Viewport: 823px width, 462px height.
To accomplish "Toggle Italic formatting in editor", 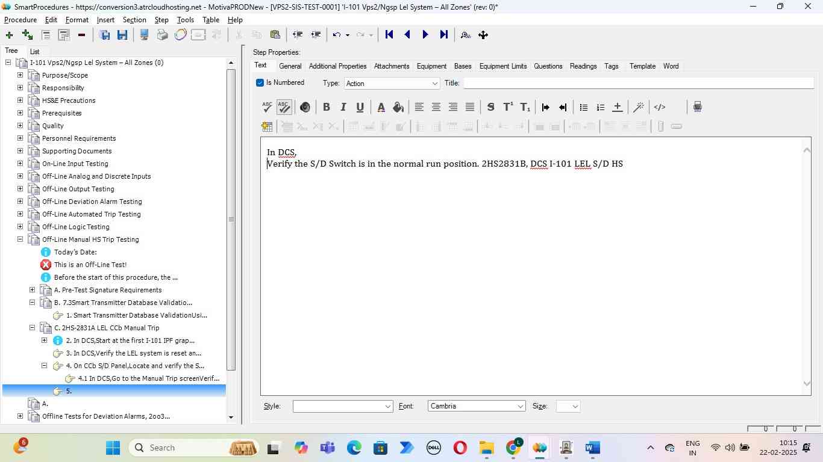I will [343, 107].
